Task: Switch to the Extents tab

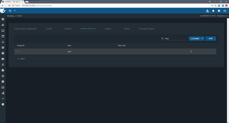Action: click(127, 29)
